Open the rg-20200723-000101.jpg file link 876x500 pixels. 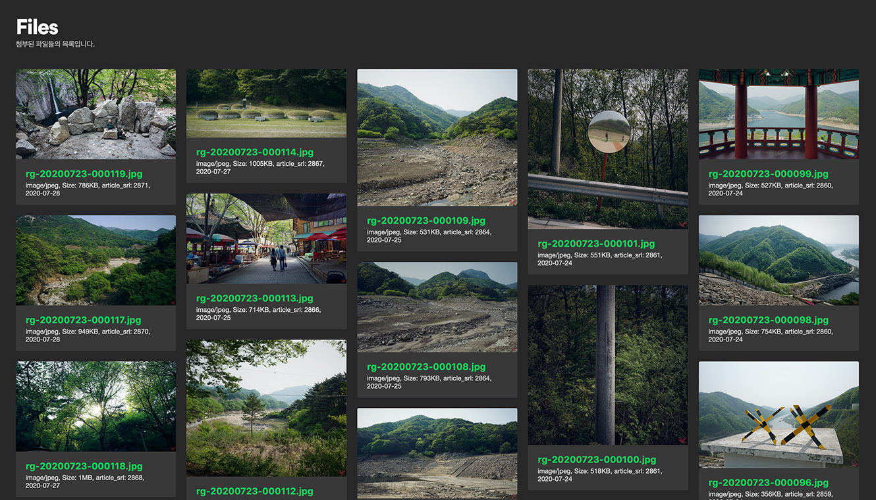(596, 244)
